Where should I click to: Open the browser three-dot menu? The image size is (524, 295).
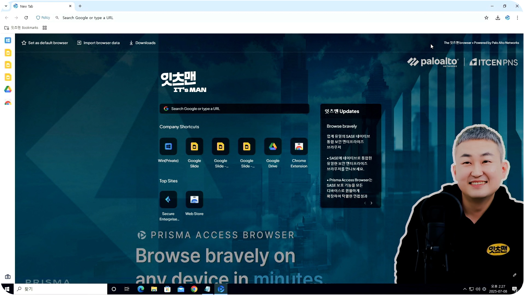[517, 18]
